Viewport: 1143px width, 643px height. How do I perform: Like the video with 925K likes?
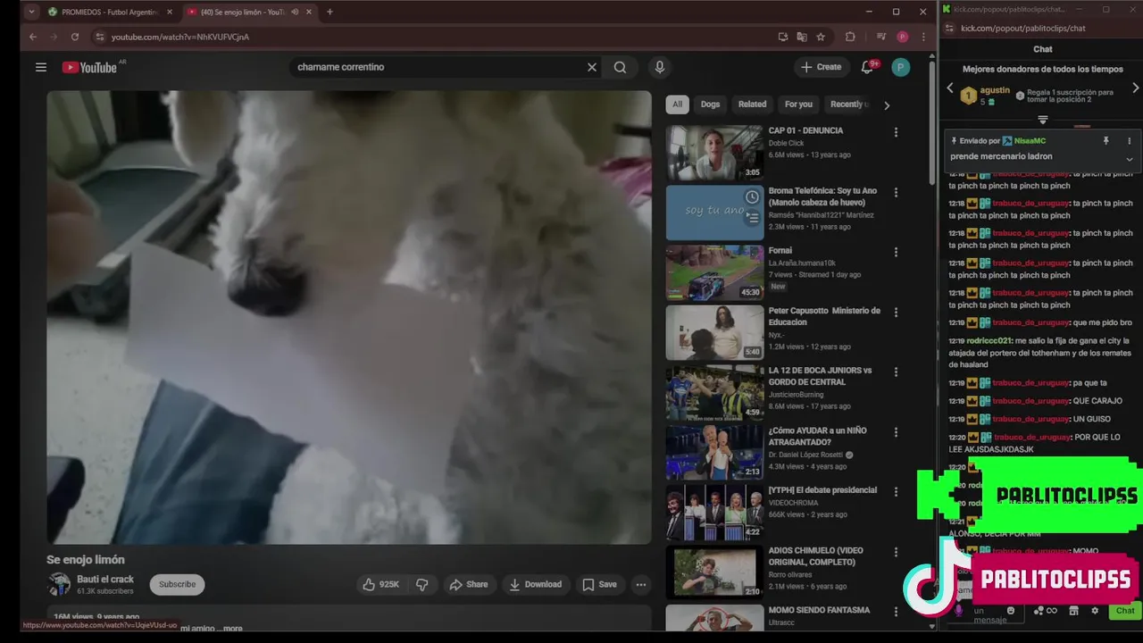[x=380, y=584]
